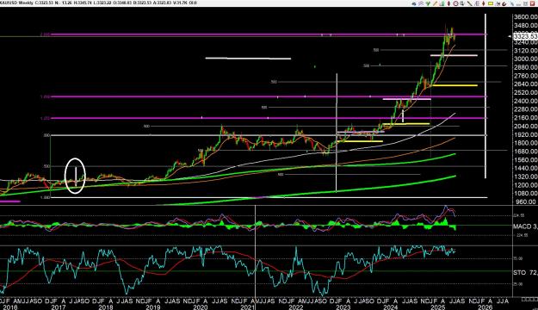Select the yellow rectangle drawing tool

click(x=491, y=3)
